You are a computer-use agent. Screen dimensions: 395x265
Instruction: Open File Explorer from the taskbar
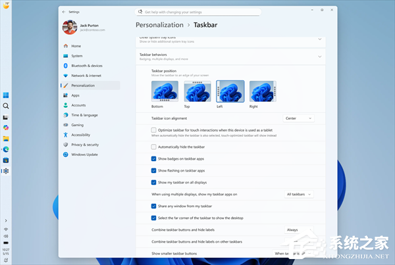click(x=6, y=139)
